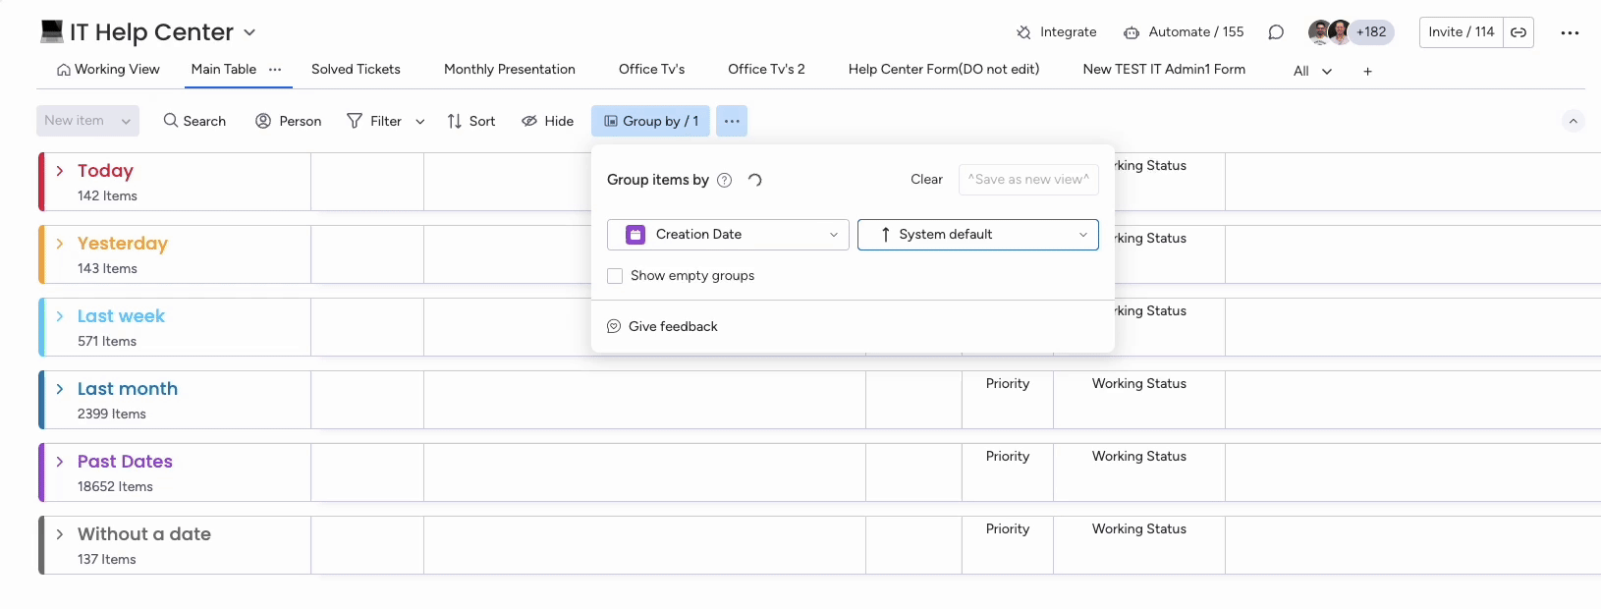The width and height of the screenshot is (1601, 609).
Task: Open the Creation Date column dropdown
Action: click(x=728, y=235)
